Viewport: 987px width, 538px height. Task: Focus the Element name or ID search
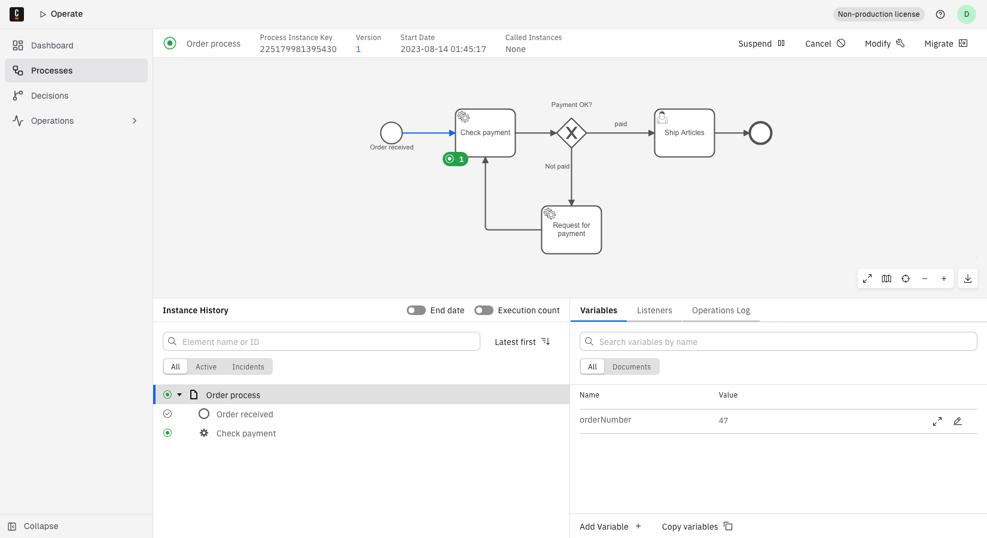[321, 341]
